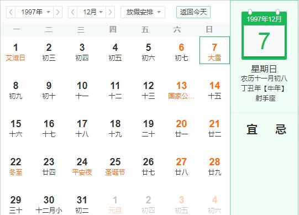Image resolution: width=299 pixels, height=215 pixels.
Task: Click the green calendar icon showing 7
Action: click(x=264, y=35)
